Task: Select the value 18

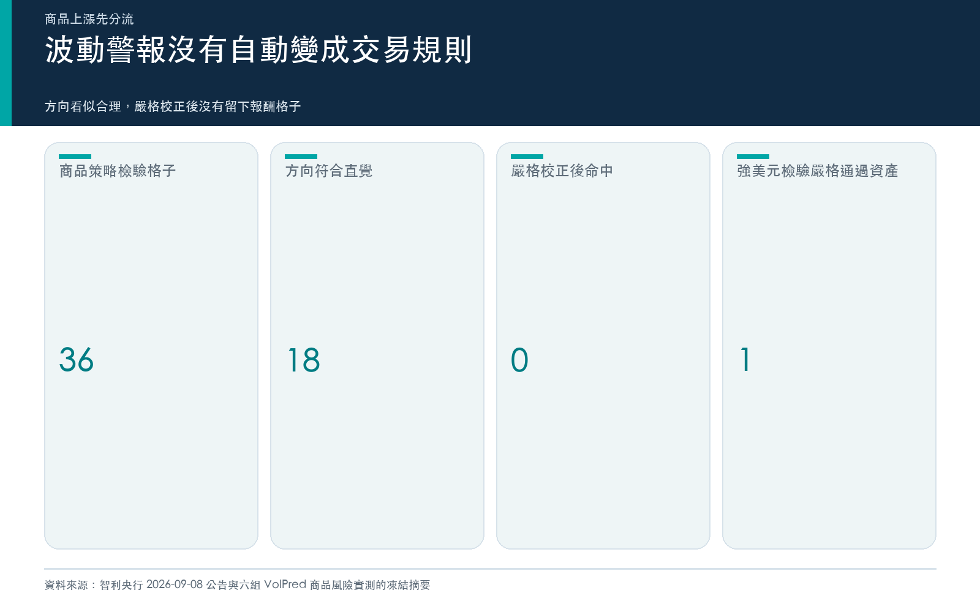Action: (304, 359)
